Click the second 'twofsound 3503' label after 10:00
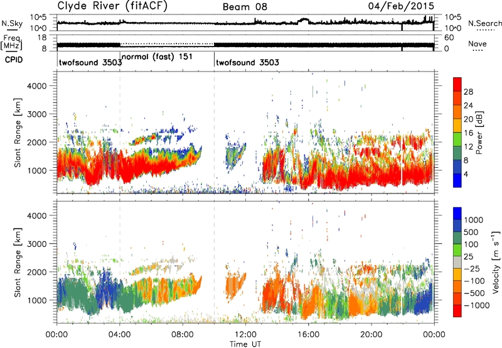Viewport: 502px width, 348px height. (x=247, y=62)
